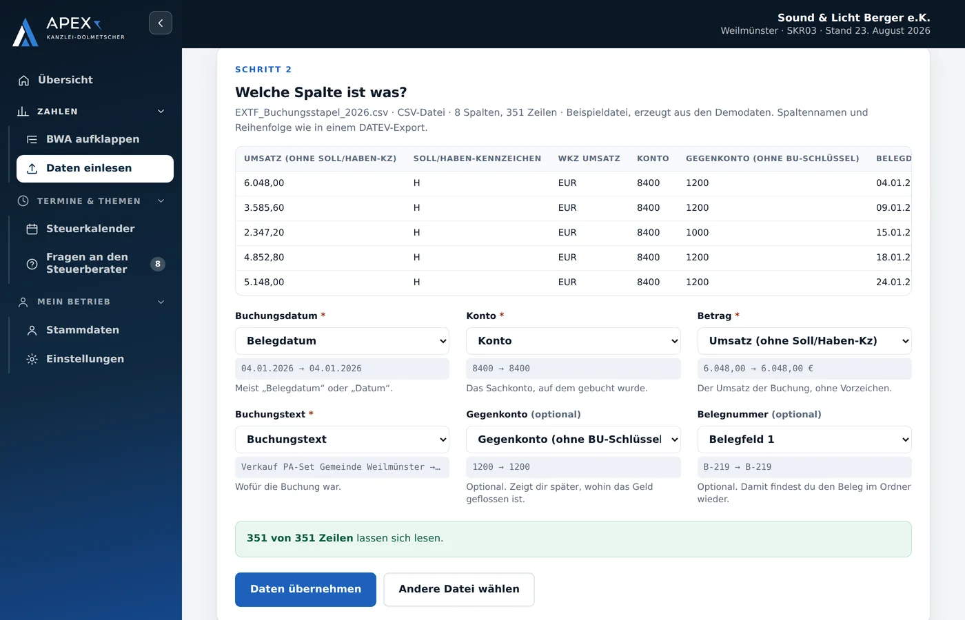Open the Belegnummer column dropdown
965x620 pixels.
coord(804,440)
